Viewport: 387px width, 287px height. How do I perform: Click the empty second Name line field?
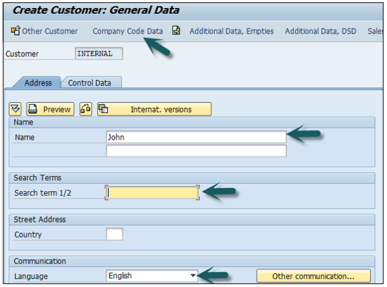196,151
